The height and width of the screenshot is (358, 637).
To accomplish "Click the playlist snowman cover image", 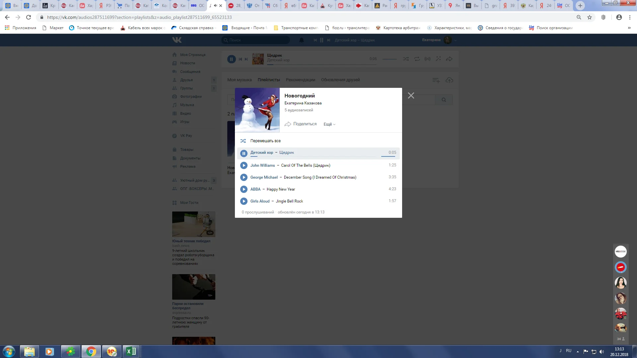I will pos(257,110).
